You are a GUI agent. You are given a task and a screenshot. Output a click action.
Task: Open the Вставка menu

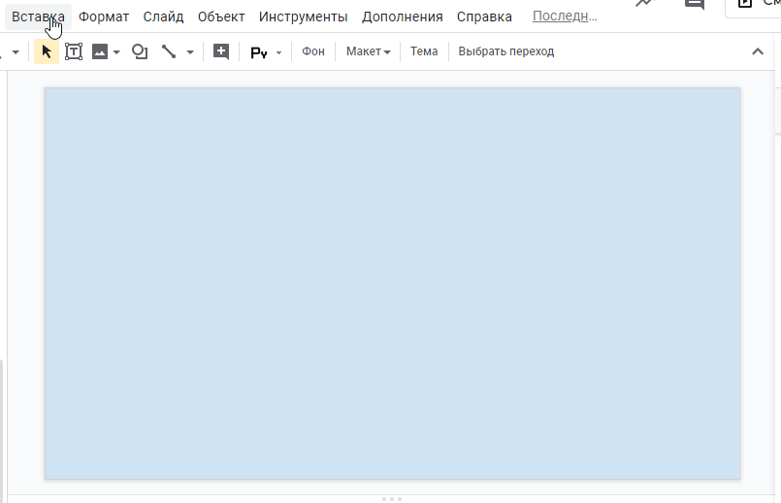tap(38, 17)
